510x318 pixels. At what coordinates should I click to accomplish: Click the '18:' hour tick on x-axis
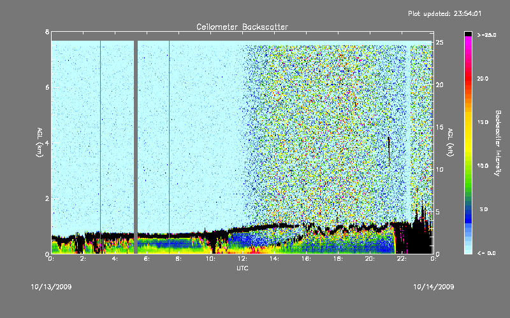coord(338,259)
